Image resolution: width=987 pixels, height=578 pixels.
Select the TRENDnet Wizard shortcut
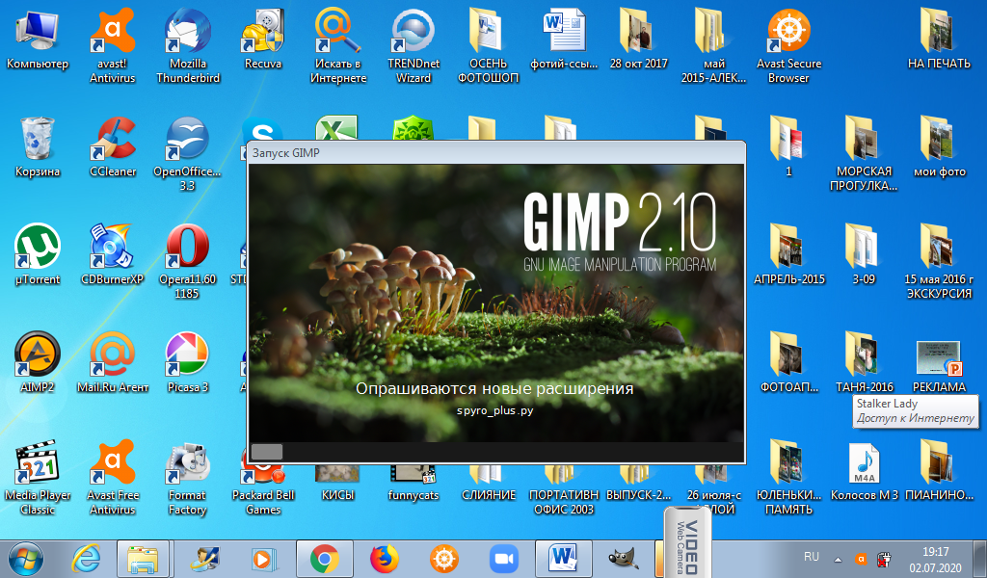pos(413,45)
